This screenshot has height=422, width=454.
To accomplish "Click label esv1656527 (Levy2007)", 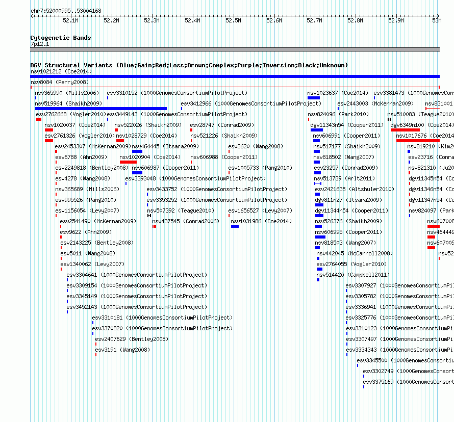I will [x=260, y=210].
